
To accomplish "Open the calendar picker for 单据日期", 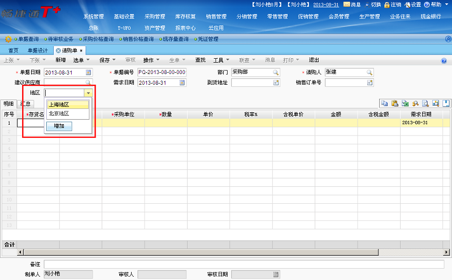I will [89, 72].
